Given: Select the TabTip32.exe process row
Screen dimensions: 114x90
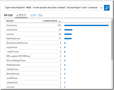Looking at the screenshot, I should [34, 69].
